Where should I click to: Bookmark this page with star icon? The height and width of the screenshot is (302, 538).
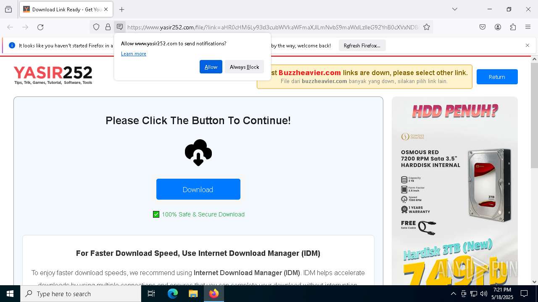pos(427,27)
